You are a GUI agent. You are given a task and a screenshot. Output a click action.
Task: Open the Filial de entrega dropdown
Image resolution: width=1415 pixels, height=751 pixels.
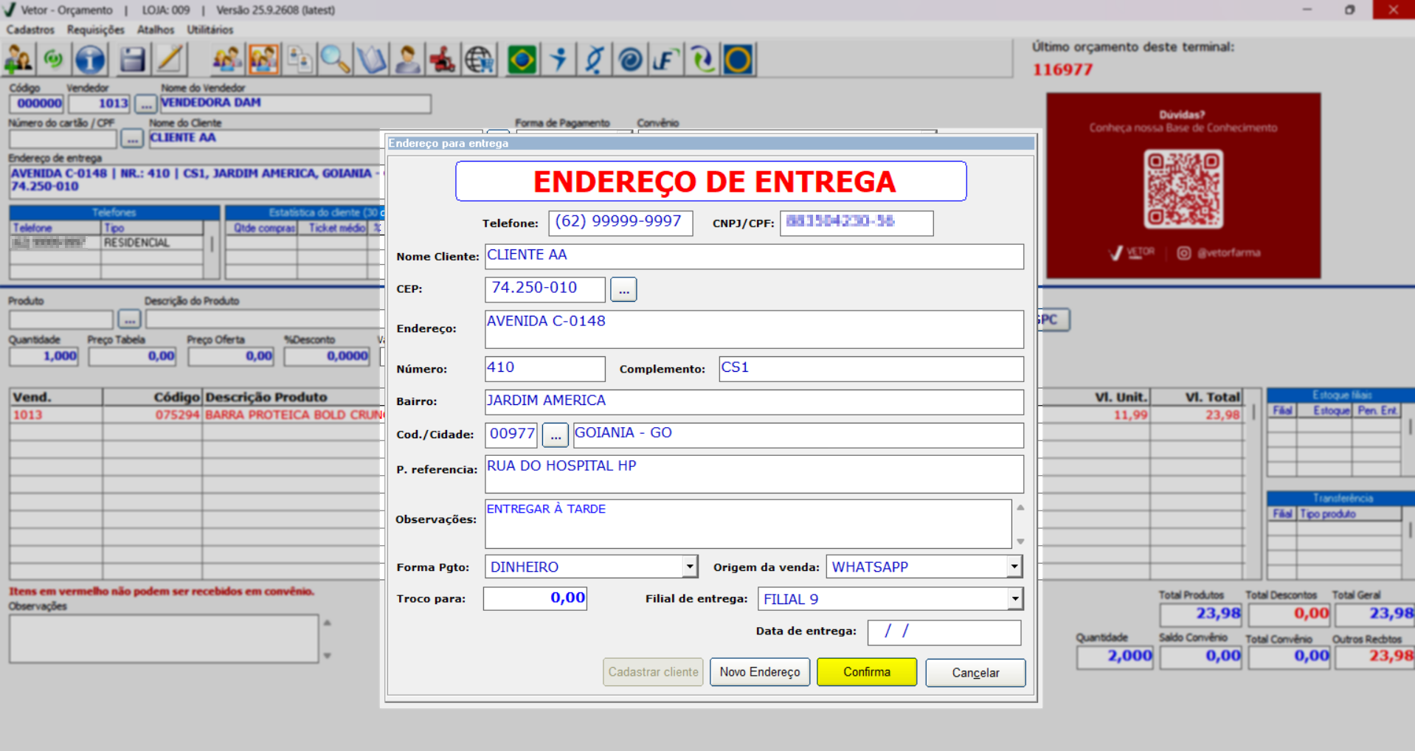pos(1014,599)
